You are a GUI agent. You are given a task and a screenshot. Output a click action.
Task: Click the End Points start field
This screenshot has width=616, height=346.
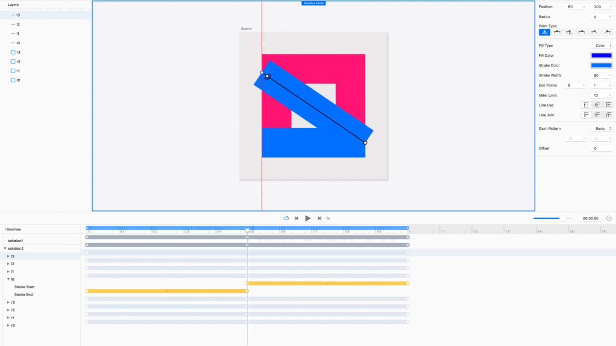point(576,86)
